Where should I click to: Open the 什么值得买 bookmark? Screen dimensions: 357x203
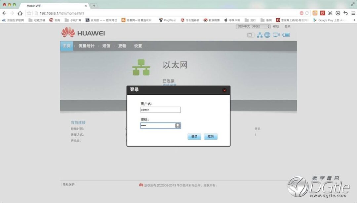pyautogui.click(x=190, y=20)
